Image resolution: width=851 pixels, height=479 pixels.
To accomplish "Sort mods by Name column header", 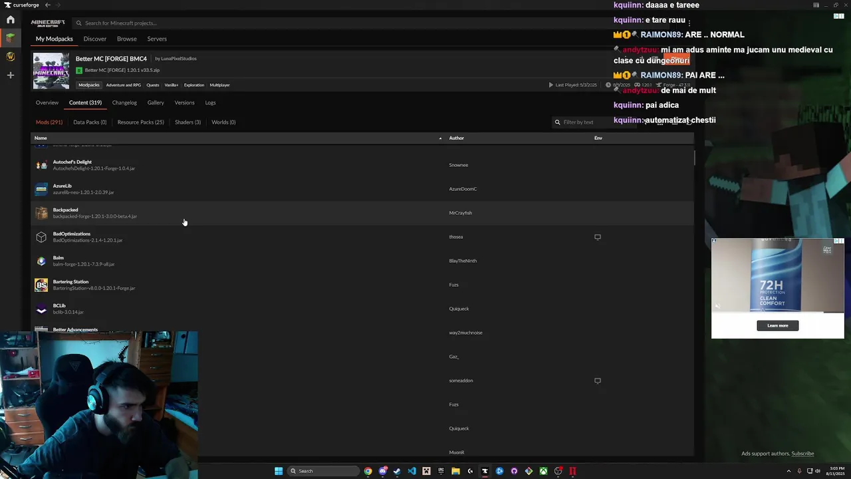I will pos(41,138).
